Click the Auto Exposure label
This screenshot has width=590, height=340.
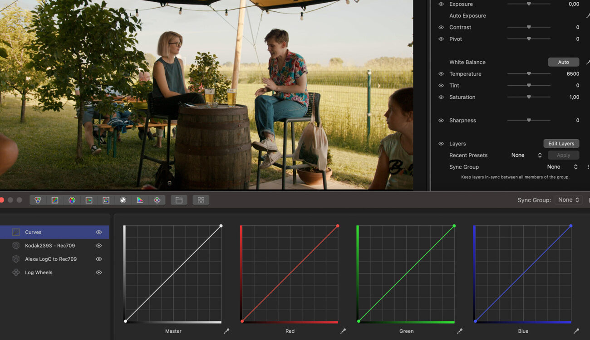point(467,16)
